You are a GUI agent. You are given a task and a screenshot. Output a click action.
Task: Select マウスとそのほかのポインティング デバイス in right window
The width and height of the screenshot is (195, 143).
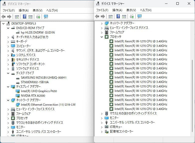click(133, 113)
